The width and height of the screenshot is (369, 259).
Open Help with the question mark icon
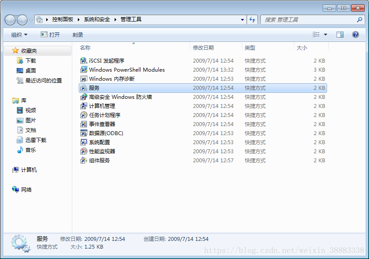click(355, 35)
